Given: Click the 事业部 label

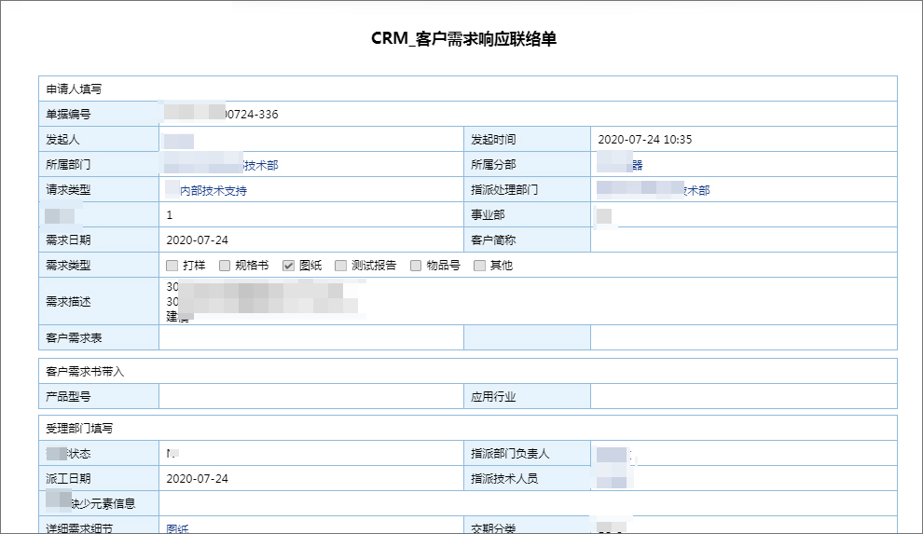Looking at the screenshot, I should pyautogui.click(x=488, y=214).
